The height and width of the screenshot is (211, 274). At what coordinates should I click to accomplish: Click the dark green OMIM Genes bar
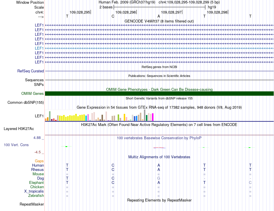159,93
